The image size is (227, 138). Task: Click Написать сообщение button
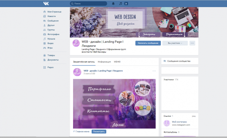coord(148,43)
